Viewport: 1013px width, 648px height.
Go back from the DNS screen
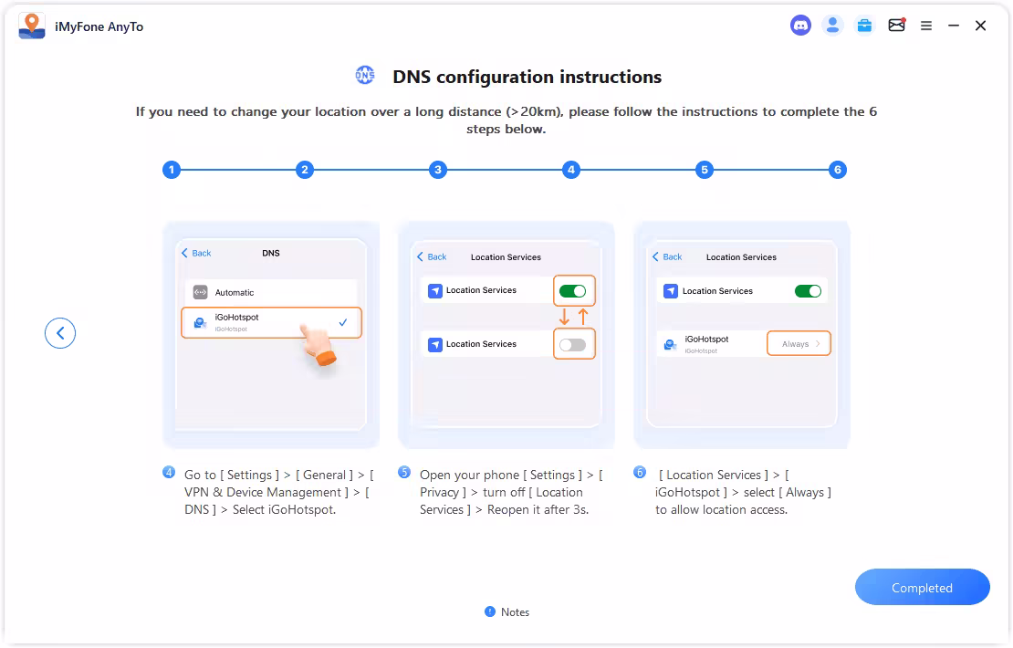[194, 253]
